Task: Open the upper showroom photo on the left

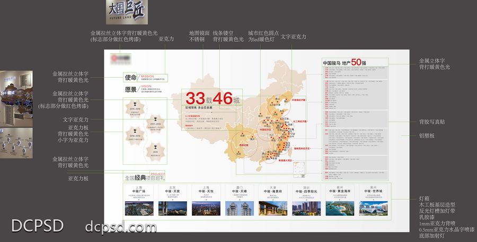Action: pyautogui.click(x=16, y=99)
